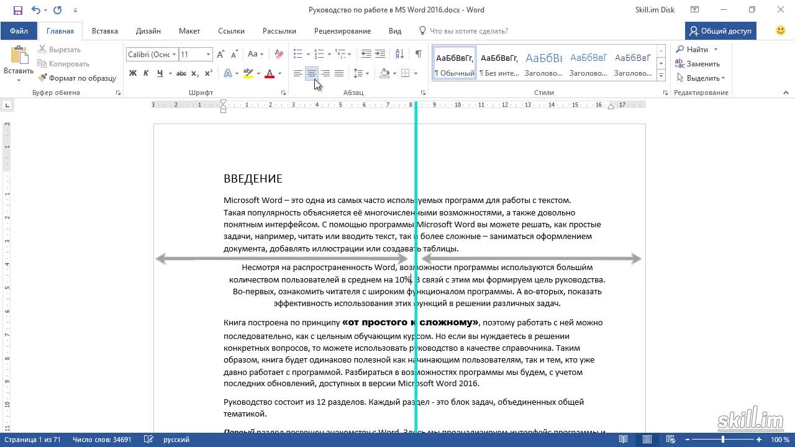Open the borders dropdown arrow
The height and width of the screenshot is (447, 795).
click(x=416, y=73)
